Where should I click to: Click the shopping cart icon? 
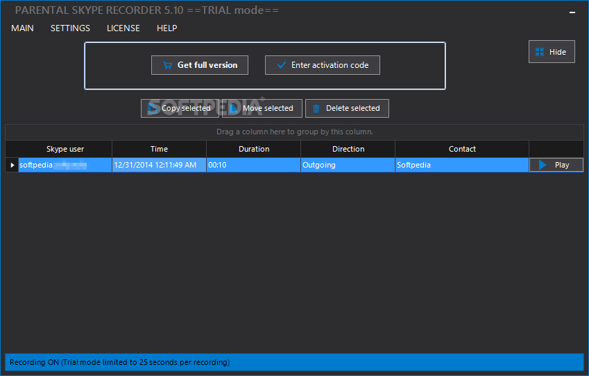[167, 65]
